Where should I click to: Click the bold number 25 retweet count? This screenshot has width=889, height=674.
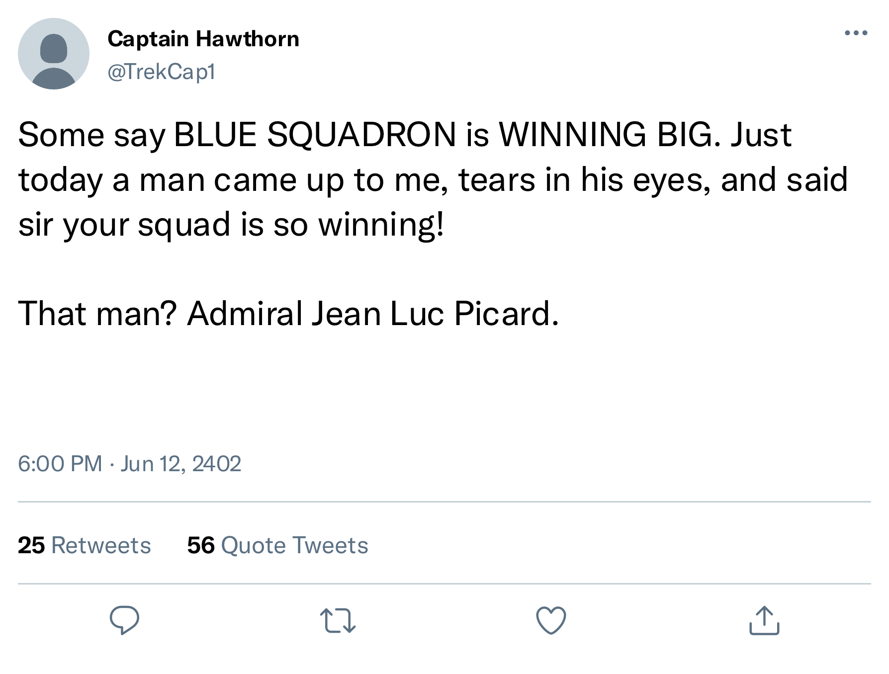pyautogui.click(x=31, y=545)
